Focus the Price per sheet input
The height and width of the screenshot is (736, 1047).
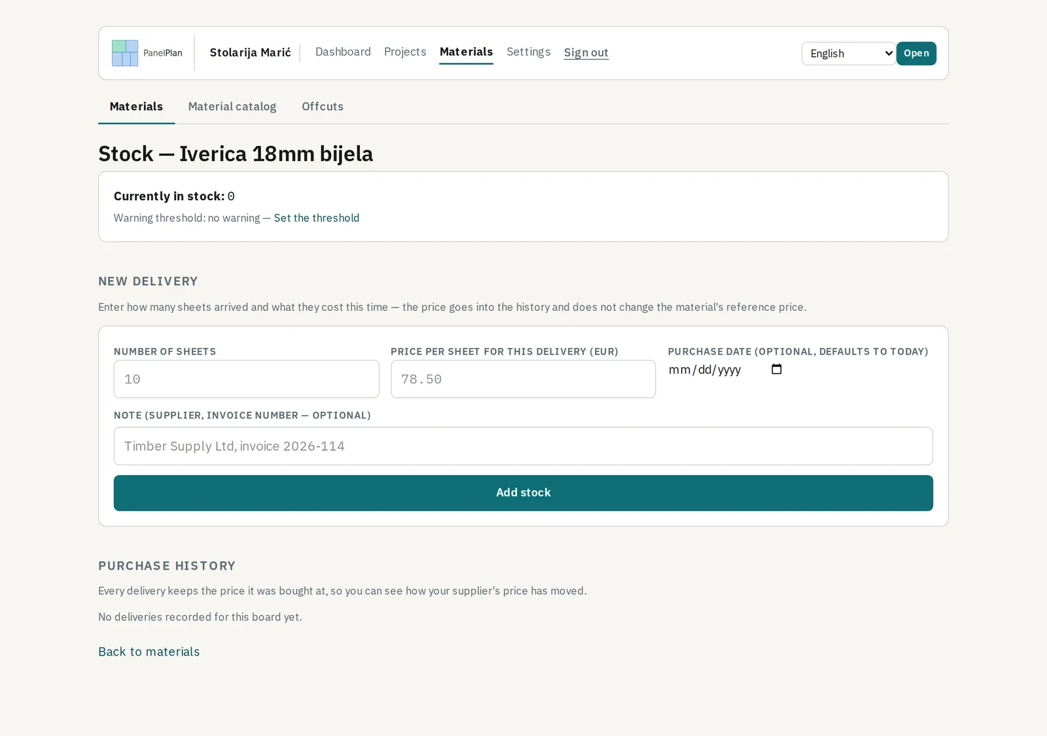523,379
